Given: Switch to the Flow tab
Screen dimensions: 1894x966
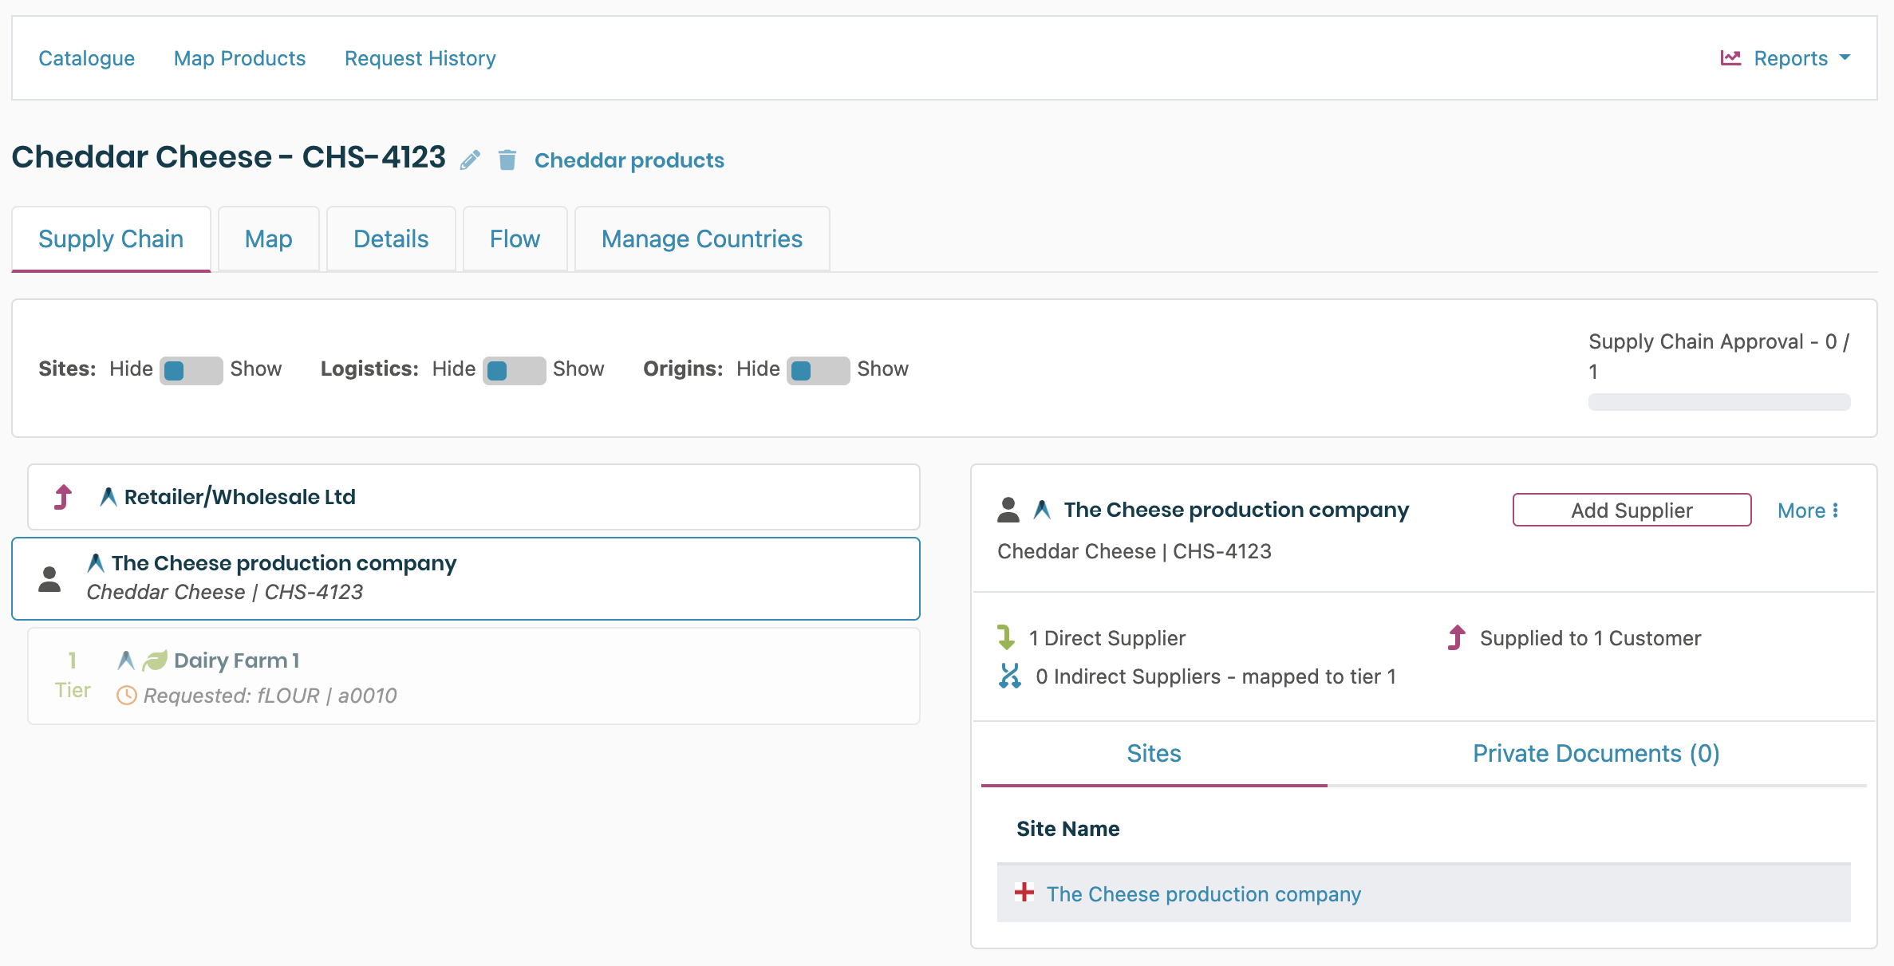Looking at the screenshot, I should point(515,239).
